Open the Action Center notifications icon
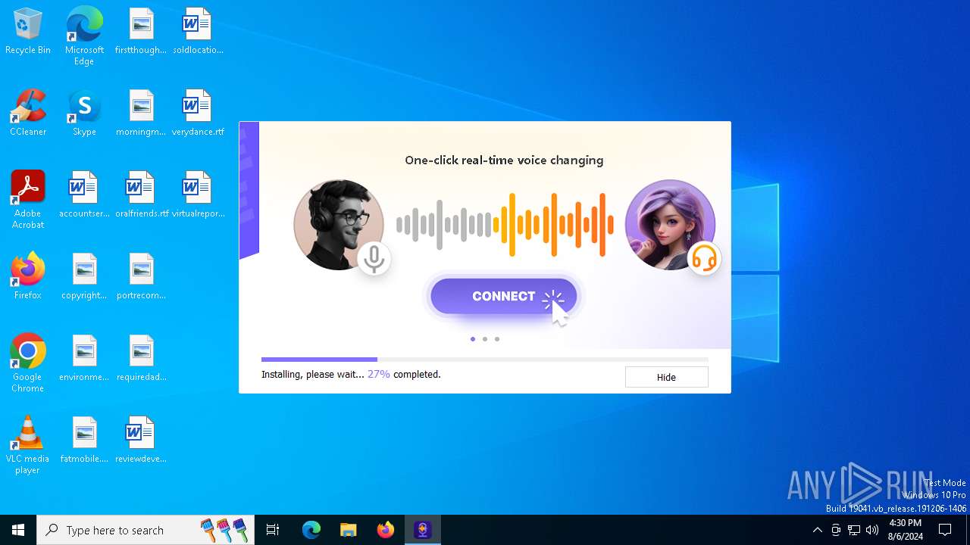Image resolution: width=970 pixels, height=545 pixels. click(x=945, y=530)
